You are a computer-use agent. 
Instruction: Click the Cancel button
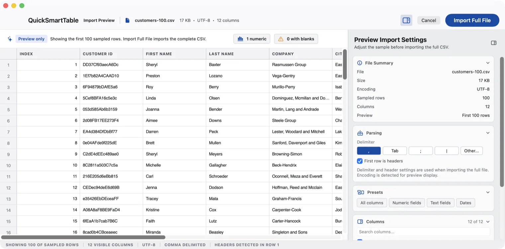pyautogui.click(x=429, y=20)
